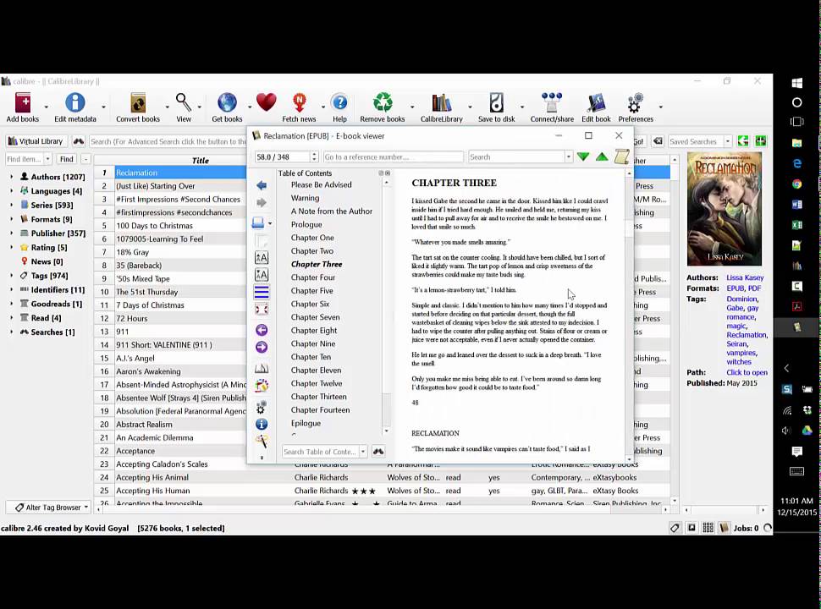This screenshot has height=609, width=821.
Task: Click the Convert books icon
Action: point(138,102)
